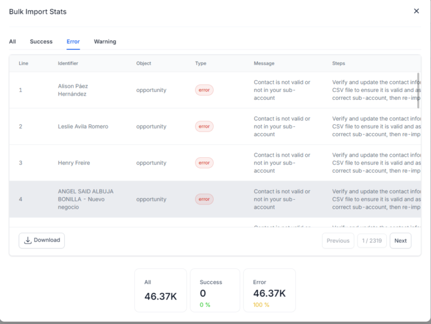Select identifier Leslie Avila Romero
Screen dimensions: 431x324
click(83, 126)
